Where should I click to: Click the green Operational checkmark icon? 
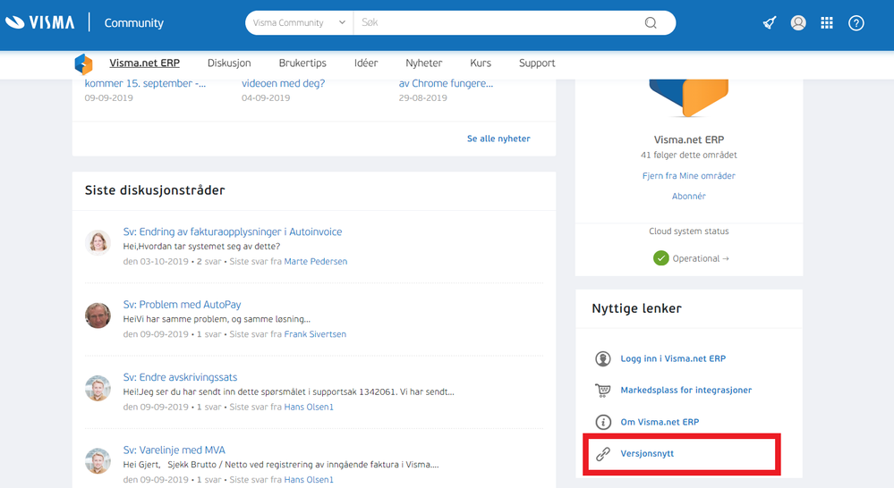(660, 258)
